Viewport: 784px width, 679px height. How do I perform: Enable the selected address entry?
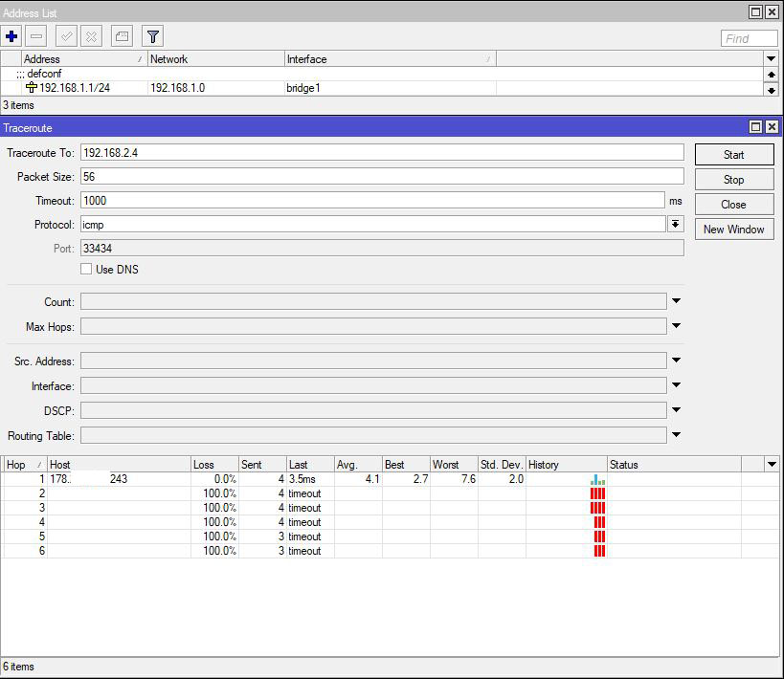point(64,36)
